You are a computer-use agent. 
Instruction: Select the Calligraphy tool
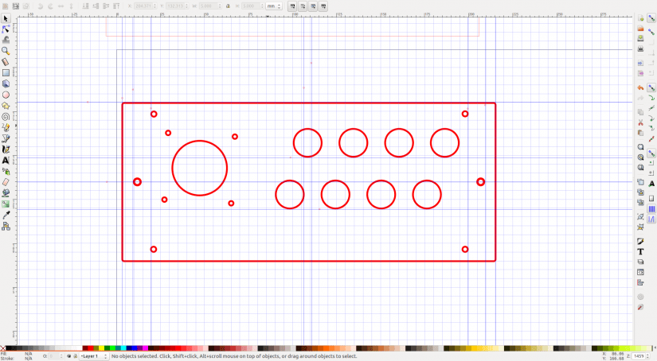(6, 149)
